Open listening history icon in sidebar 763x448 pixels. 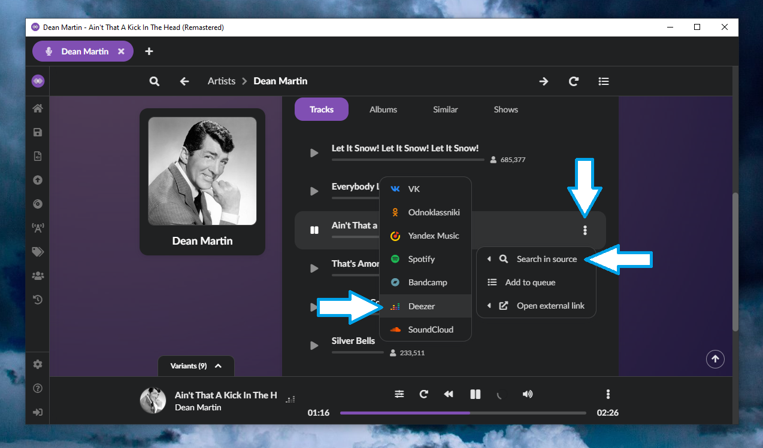point(38,300)
